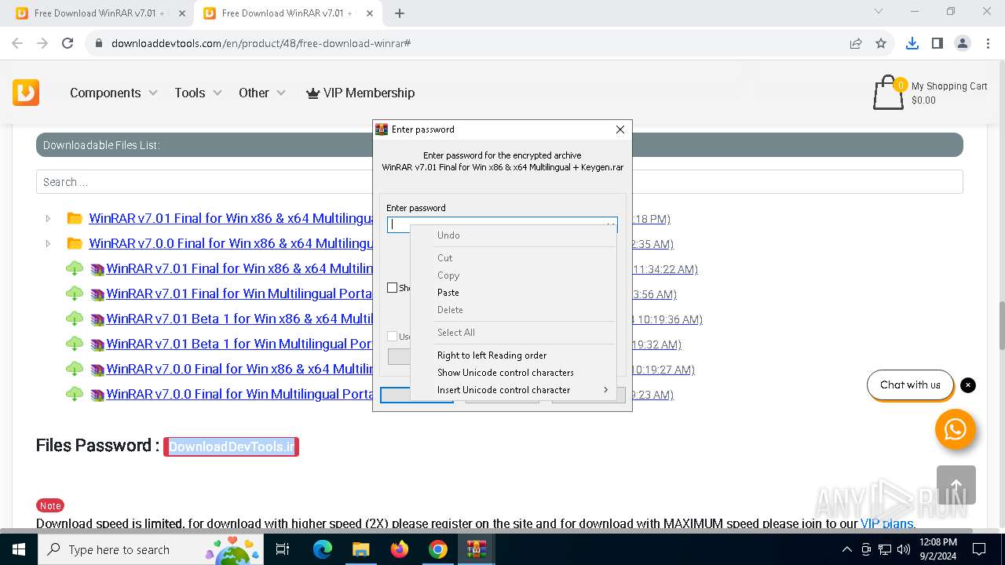The image size is (1005, 565).
Task: Click the My Shopping Cart label
Action: (949, 86)
